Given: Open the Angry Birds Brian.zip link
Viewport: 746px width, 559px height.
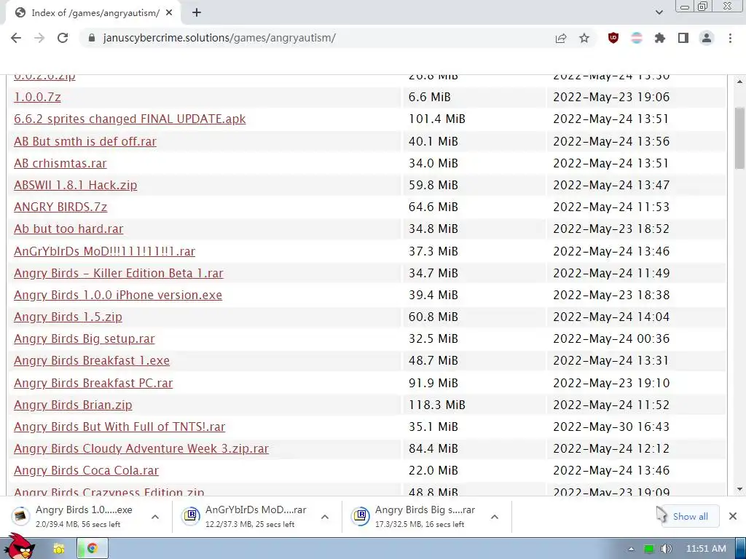Looking at the screenshot, I should 74,405.
